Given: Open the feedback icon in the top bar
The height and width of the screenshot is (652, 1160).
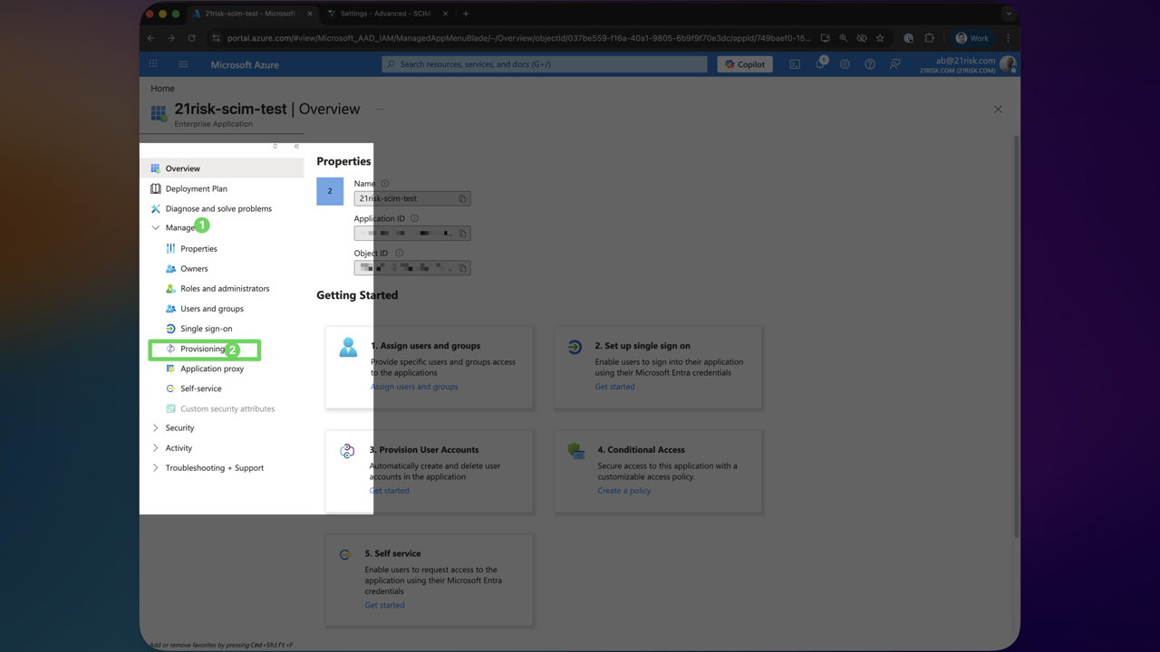Looking at the screenshot, I should click(x=894, y=63).
